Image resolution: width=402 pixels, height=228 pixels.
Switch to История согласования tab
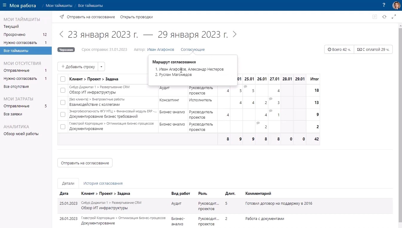click(103, 183)
